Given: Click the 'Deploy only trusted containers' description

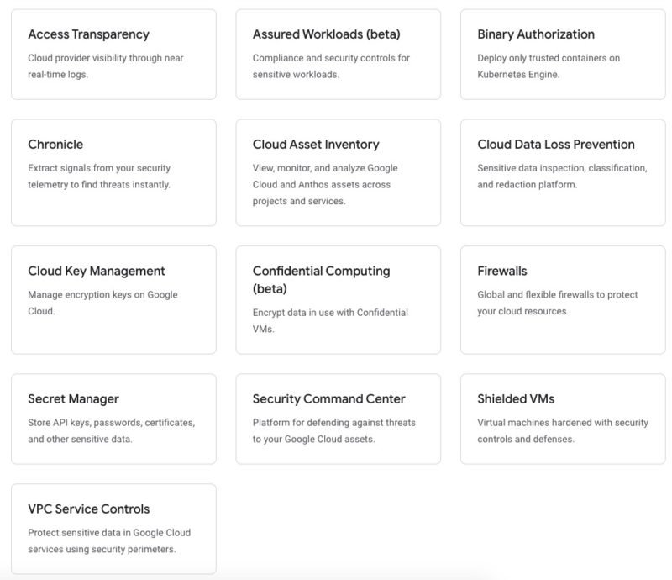Looking at the screenshot, I should point(549,66).
